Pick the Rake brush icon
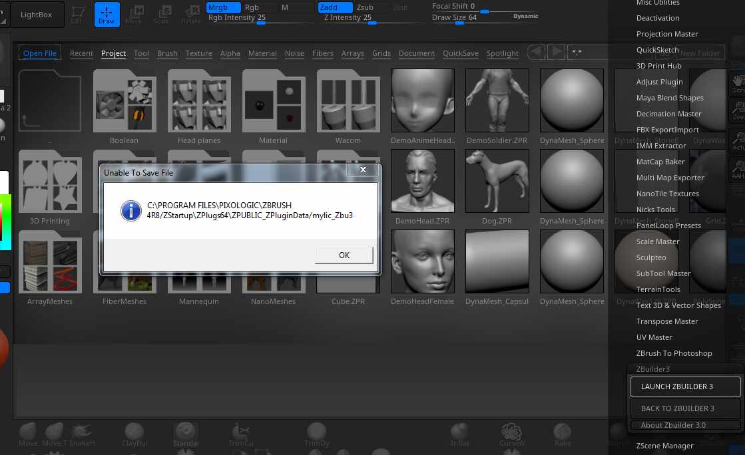745x455 pixels. (562, 433)
